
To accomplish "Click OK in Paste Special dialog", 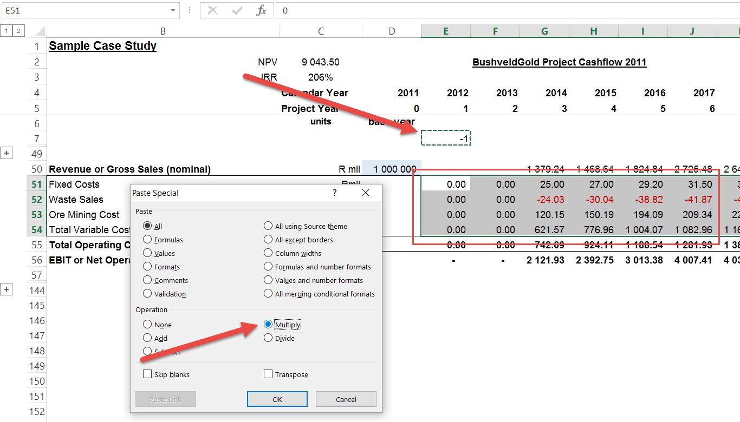I will (277, 399).
